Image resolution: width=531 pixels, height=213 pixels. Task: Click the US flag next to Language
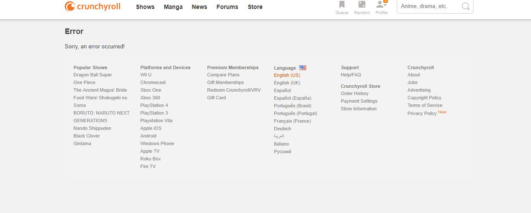pyautogui.click(x=303, y=67)
